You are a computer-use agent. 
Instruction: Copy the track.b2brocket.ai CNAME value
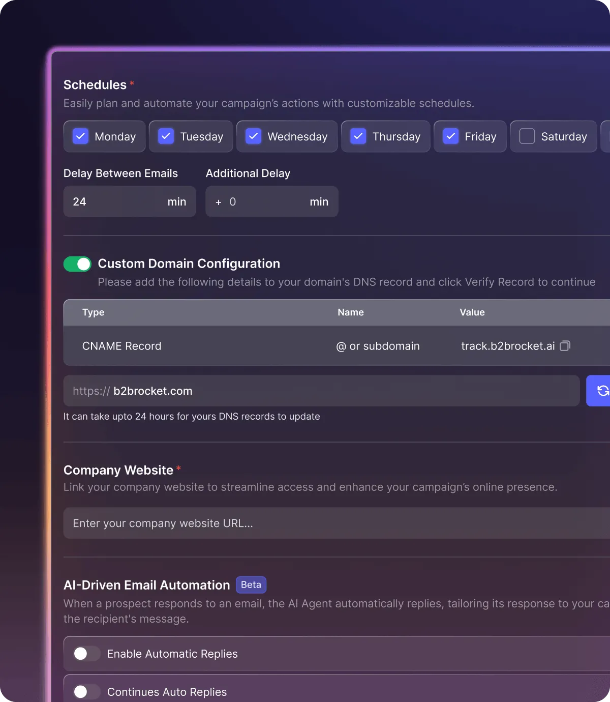click(565, 346)
